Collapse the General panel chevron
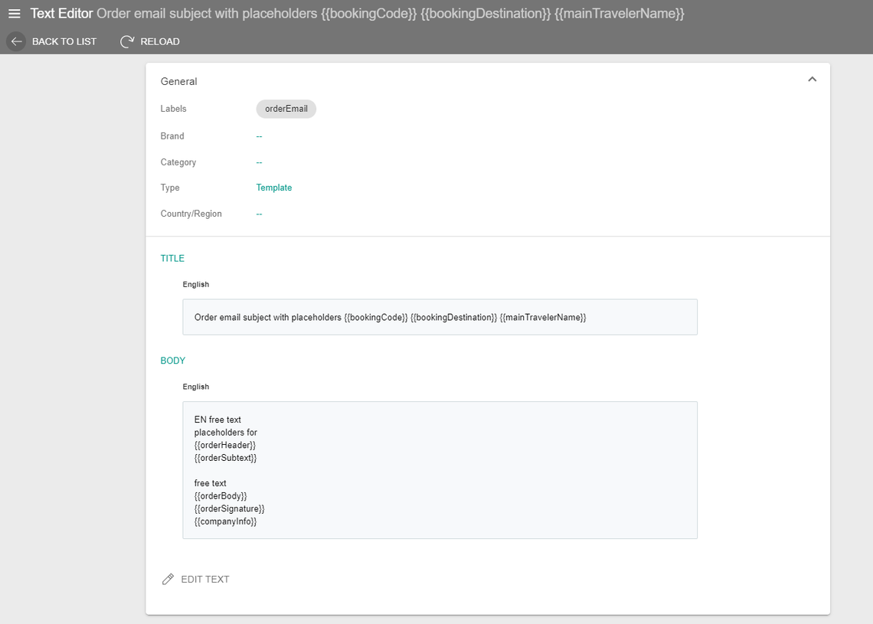This screenshot has height=624, width=873. (x=812, y=79)
